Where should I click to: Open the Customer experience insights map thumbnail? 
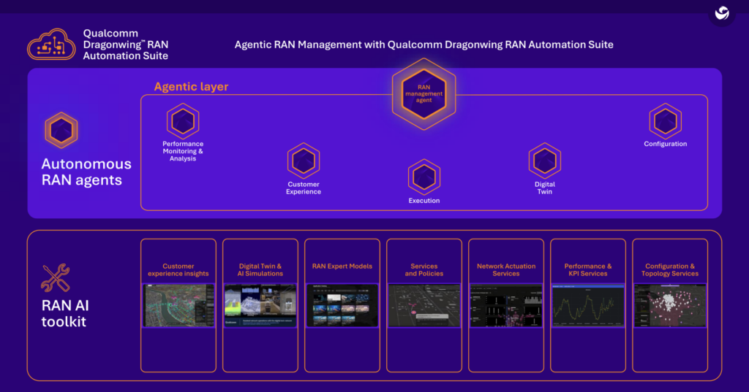178,306
